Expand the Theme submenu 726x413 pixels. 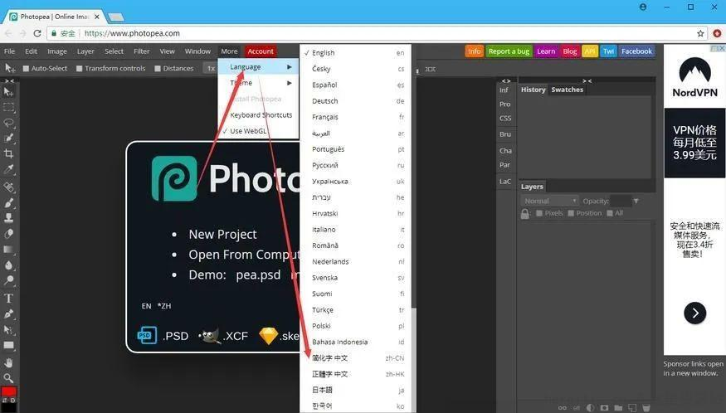point(258,83)
